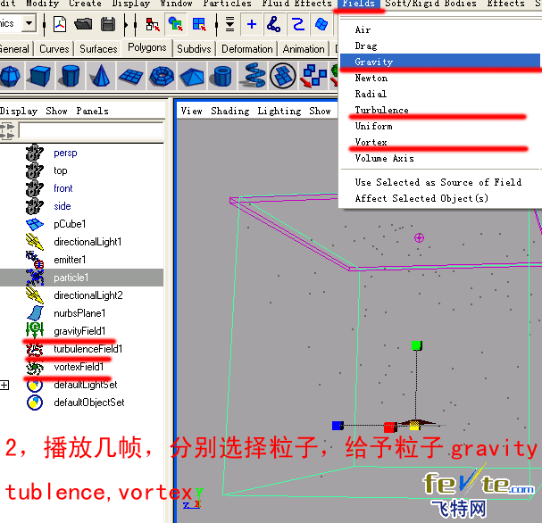
Task: Click the green Y-axis manipulator handle
Action: 416,345
